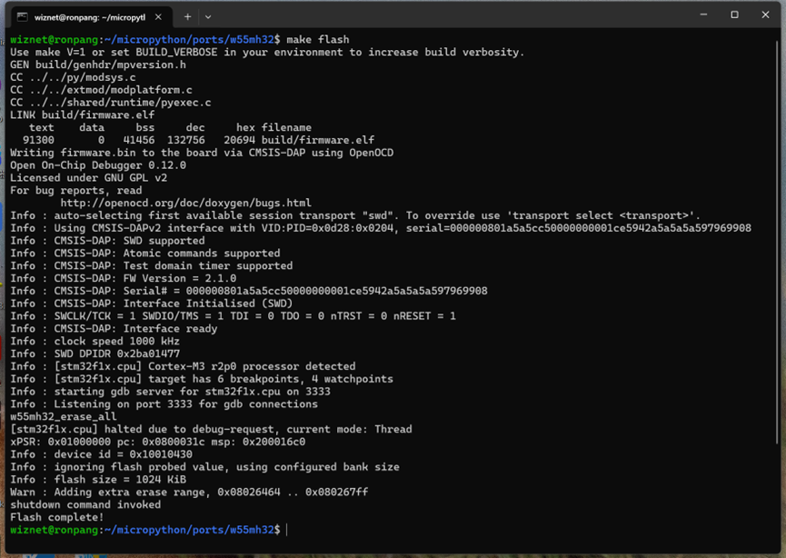
Task: Click the empty title bar area
Action: [x=454, y=15]
